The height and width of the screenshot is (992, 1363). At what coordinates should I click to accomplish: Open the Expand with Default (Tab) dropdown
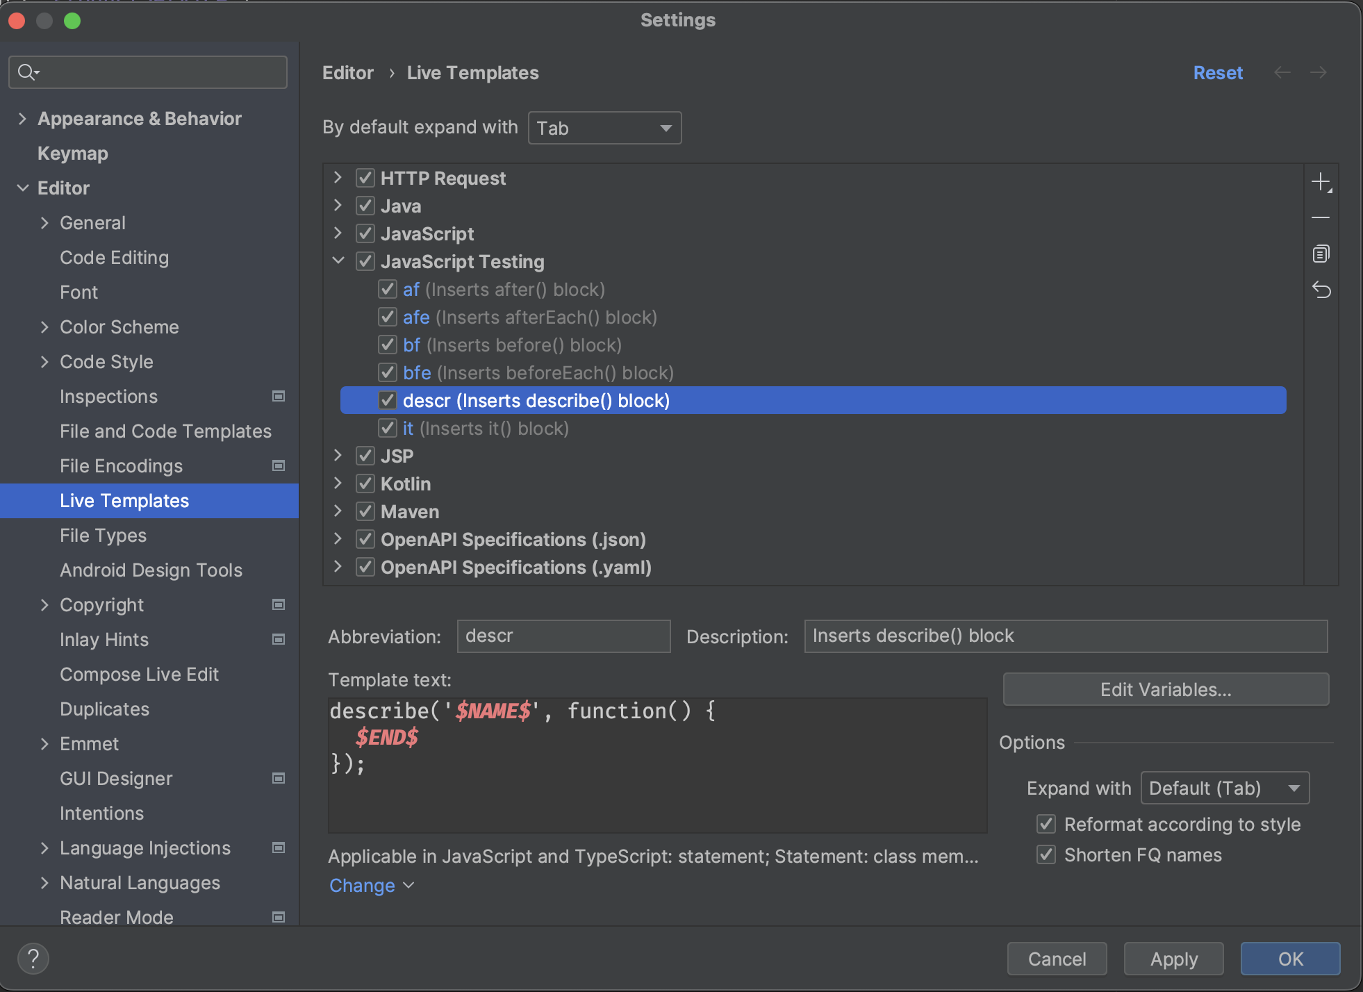[x=1225, y=788]
